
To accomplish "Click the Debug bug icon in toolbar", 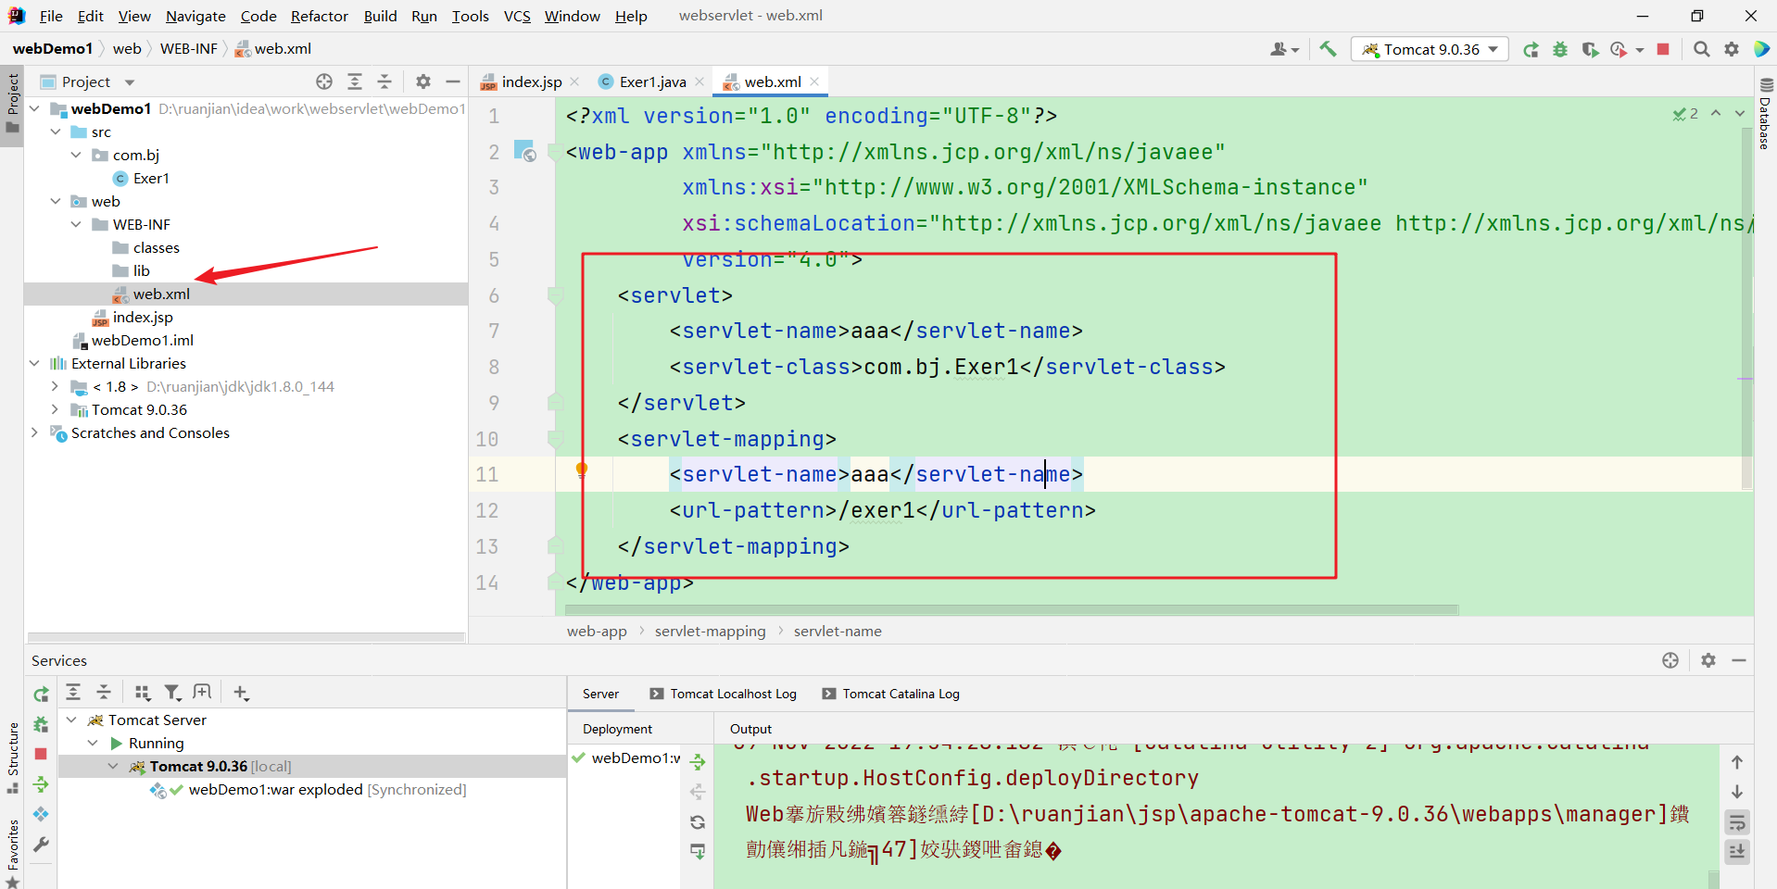I will pos(1560,49).
